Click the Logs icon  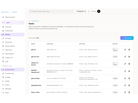click(3, 62)
